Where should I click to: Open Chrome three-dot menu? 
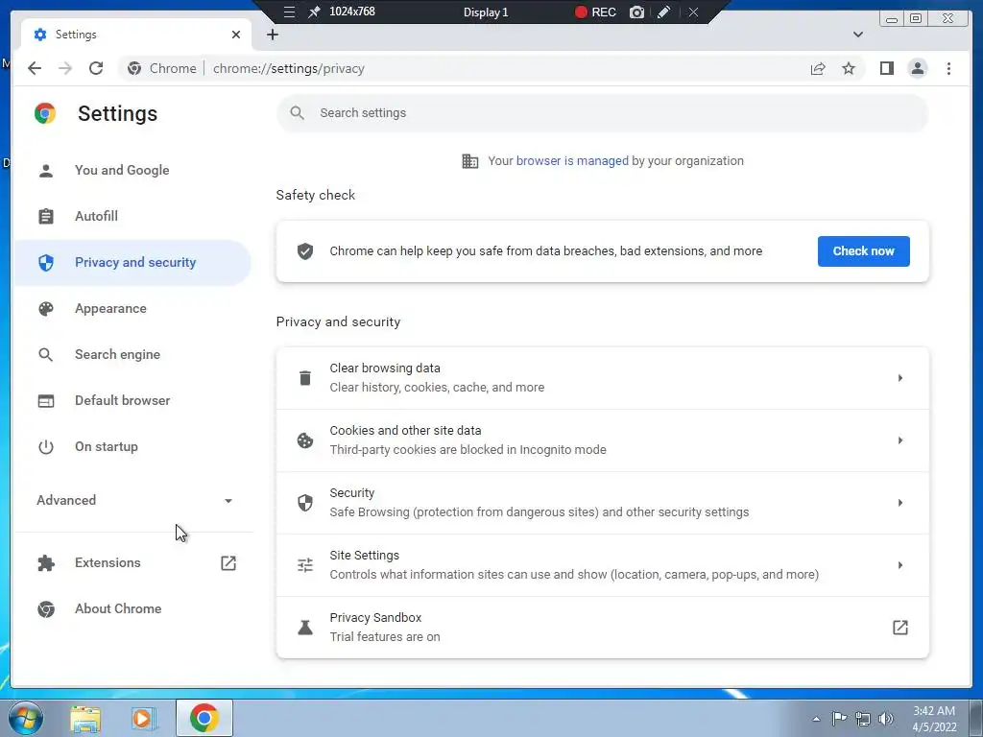click(x=948, y=68)
